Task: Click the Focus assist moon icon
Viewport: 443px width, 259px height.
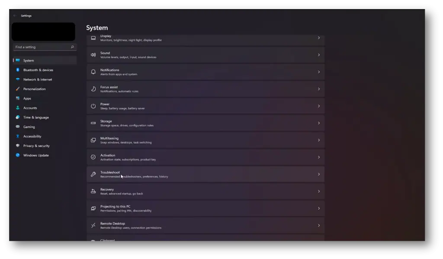Action: [x=93, y=89]
